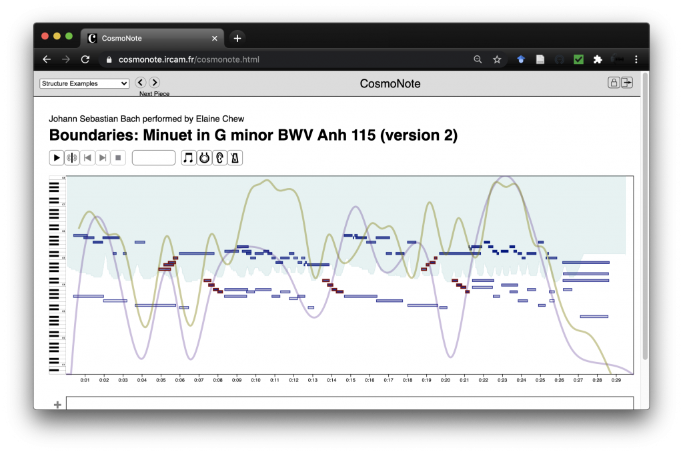Open the Structure Examples dropdown
Viewport: 683px width, 454px height.
[x=85, y=83]
